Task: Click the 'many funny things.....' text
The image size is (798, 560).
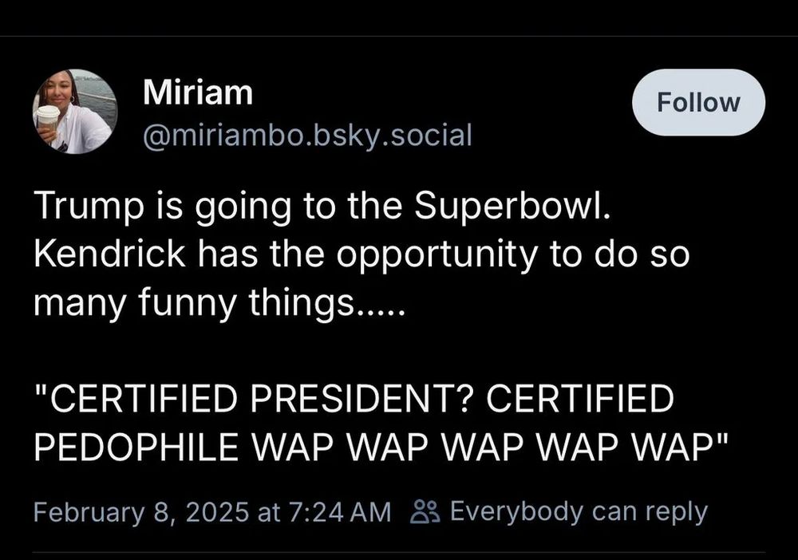Action: (x=219, y=303)
